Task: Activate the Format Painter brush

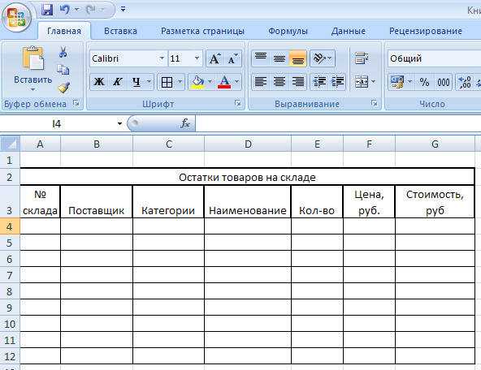Action: click(64, 88)
